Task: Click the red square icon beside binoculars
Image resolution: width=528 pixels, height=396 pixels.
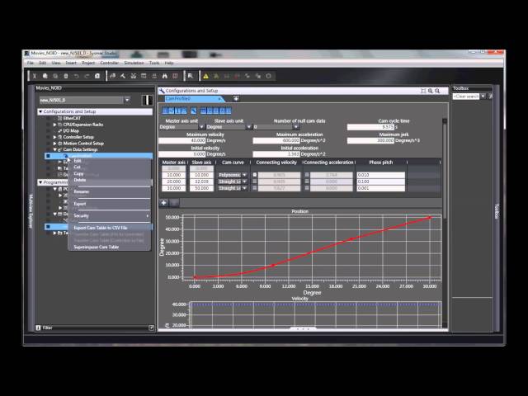Action: [x=175, y=76]
